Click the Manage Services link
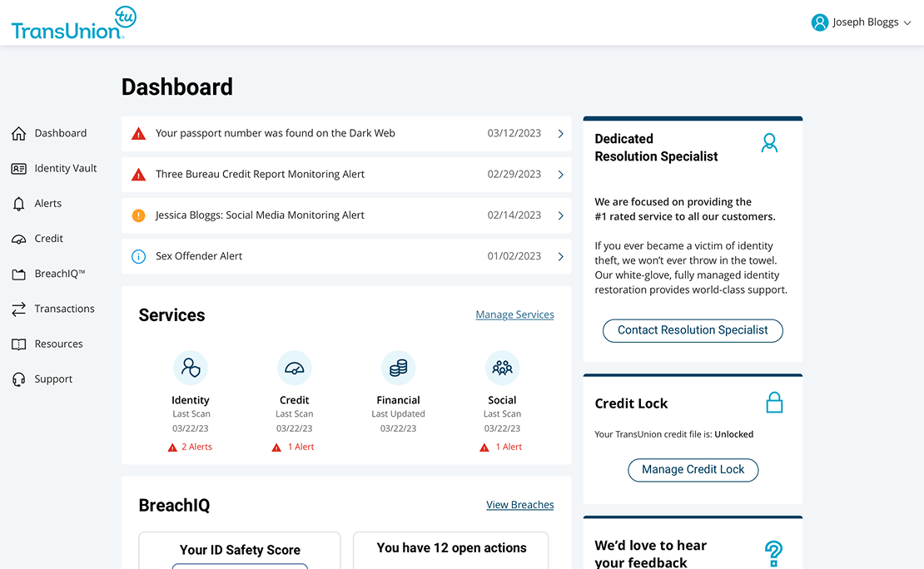The width and height of the screenshot is (924, 569). coord(514,314)
